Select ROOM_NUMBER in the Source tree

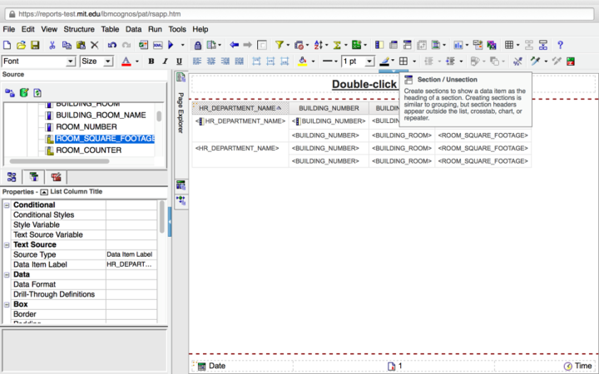point(87,126)
